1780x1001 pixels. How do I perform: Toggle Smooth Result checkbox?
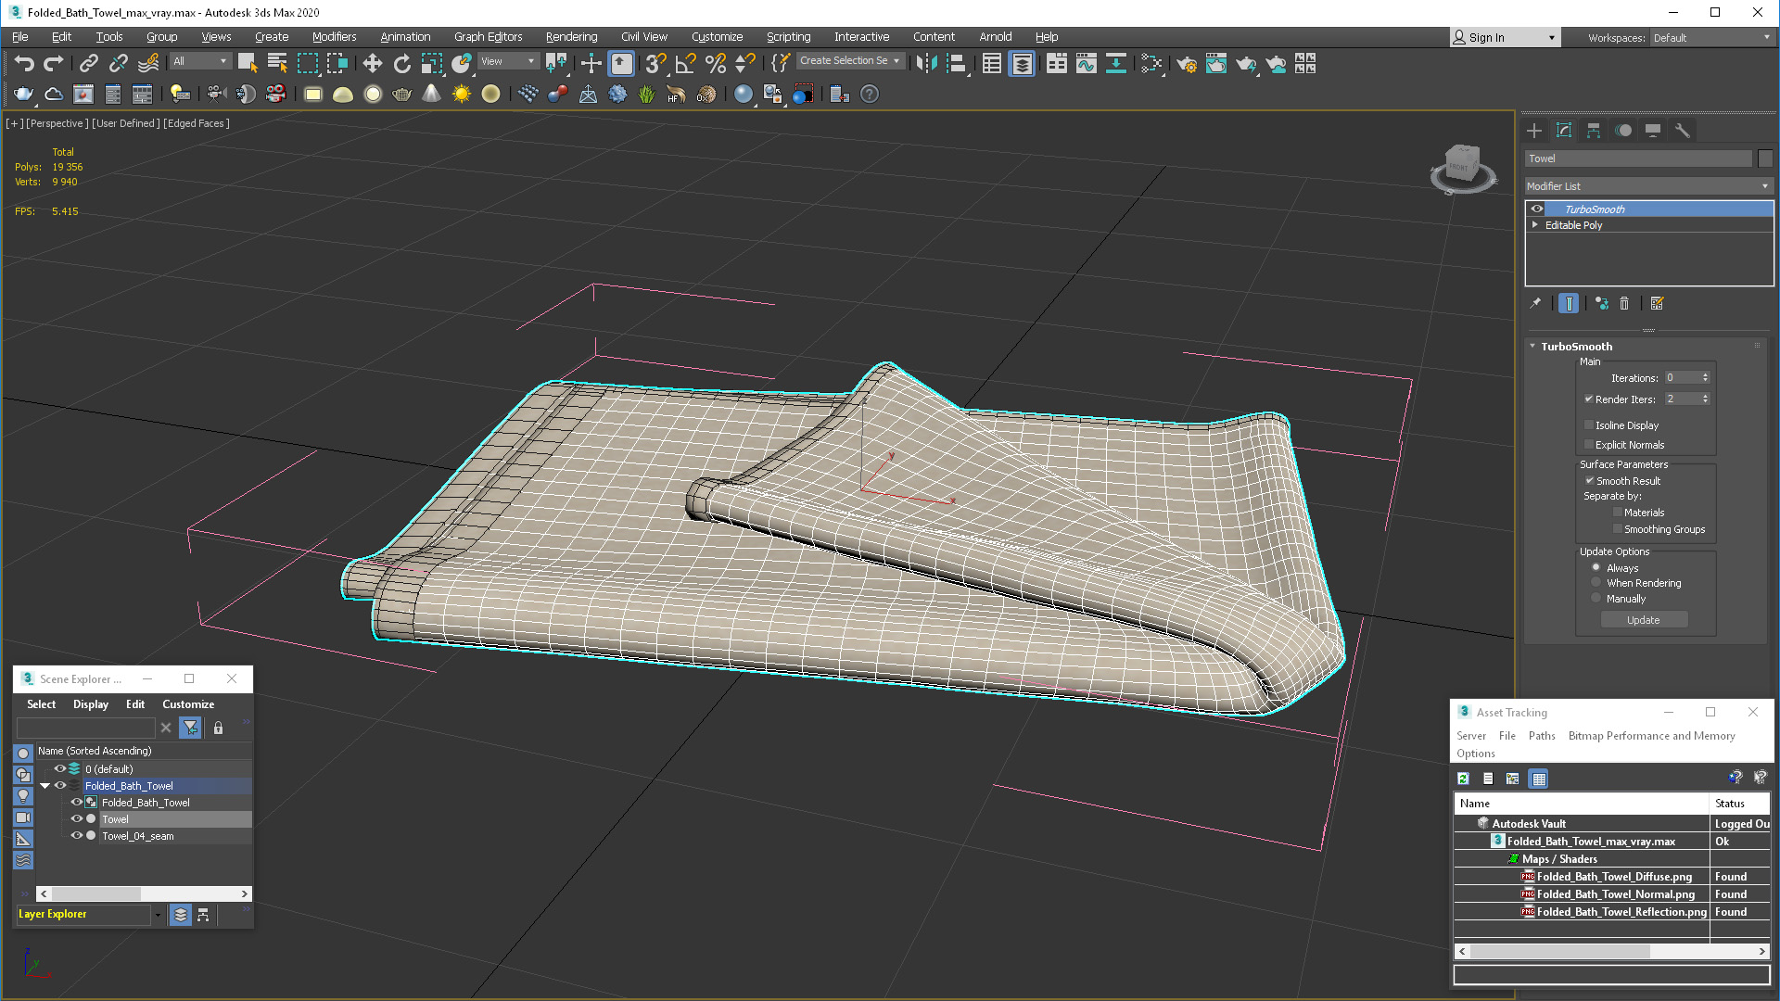point(1589,481)
